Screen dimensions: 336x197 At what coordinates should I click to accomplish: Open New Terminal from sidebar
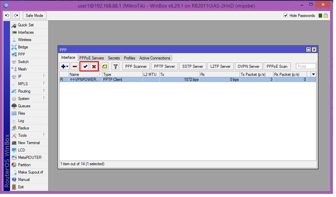29,143
